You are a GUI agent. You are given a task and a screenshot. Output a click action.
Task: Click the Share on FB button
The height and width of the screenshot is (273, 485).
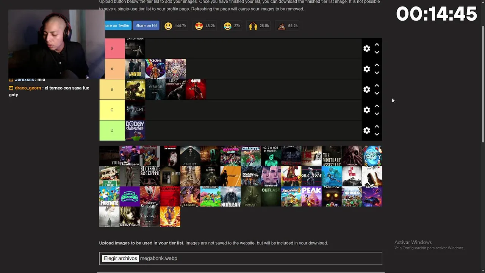pos(146,25)
